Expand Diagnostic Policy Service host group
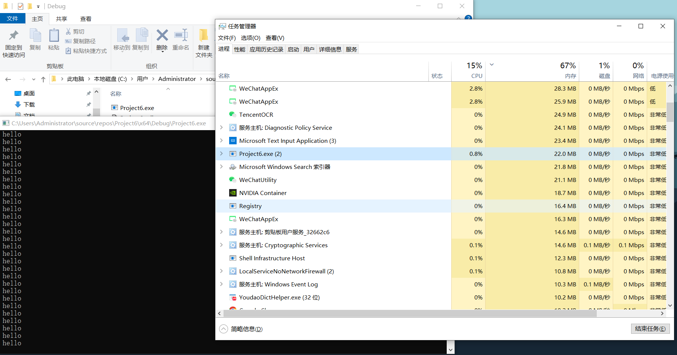 tap(222, 128)
